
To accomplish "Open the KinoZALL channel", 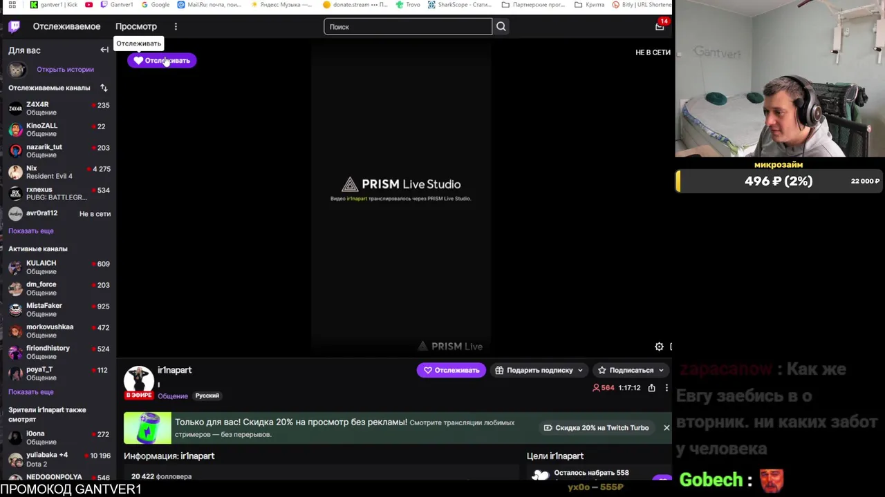I will pyautogui.click(x=59, y=130).
